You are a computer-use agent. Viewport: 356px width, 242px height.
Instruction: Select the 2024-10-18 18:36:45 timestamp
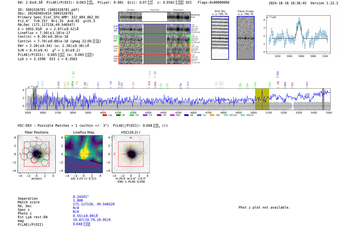click(x=288, y=3)
